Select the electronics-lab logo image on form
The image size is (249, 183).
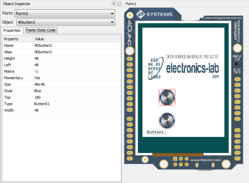(183, 68)
